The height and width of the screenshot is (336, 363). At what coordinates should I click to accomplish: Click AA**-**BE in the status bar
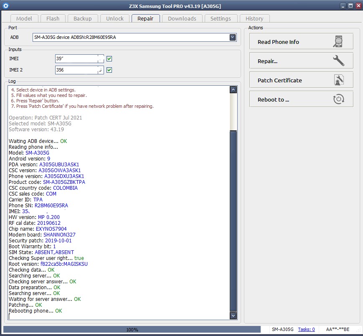point(338,329)
